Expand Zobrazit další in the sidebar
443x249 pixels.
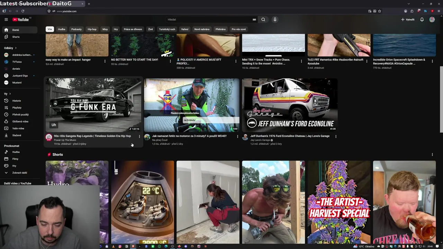(x=20, y=173)
